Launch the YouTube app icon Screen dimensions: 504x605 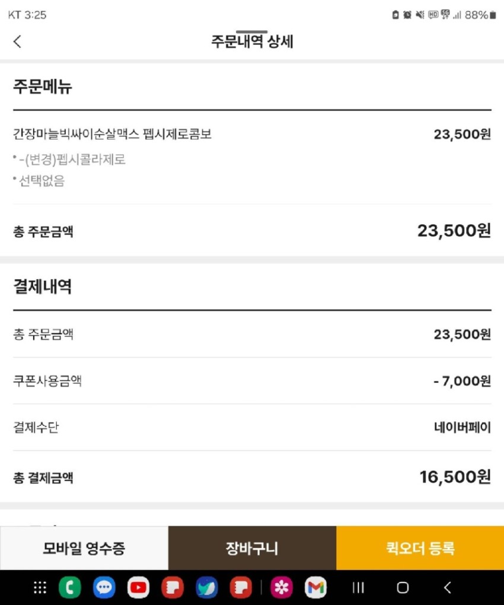pos(138,587)
